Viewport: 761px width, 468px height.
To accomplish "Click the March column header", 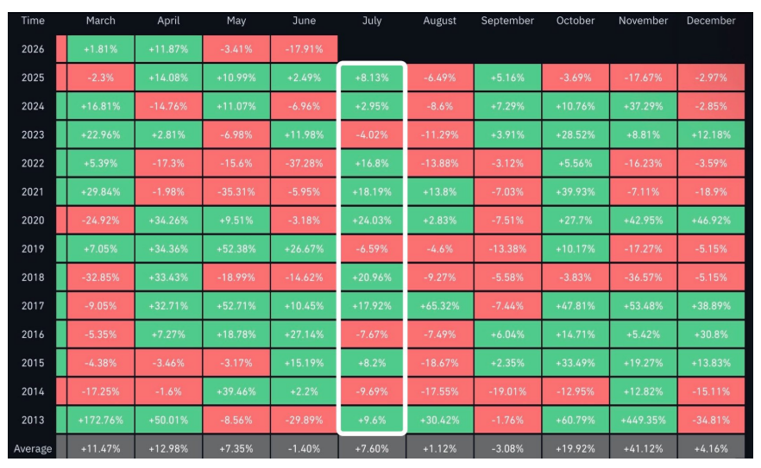I will (x=100, y=21).
